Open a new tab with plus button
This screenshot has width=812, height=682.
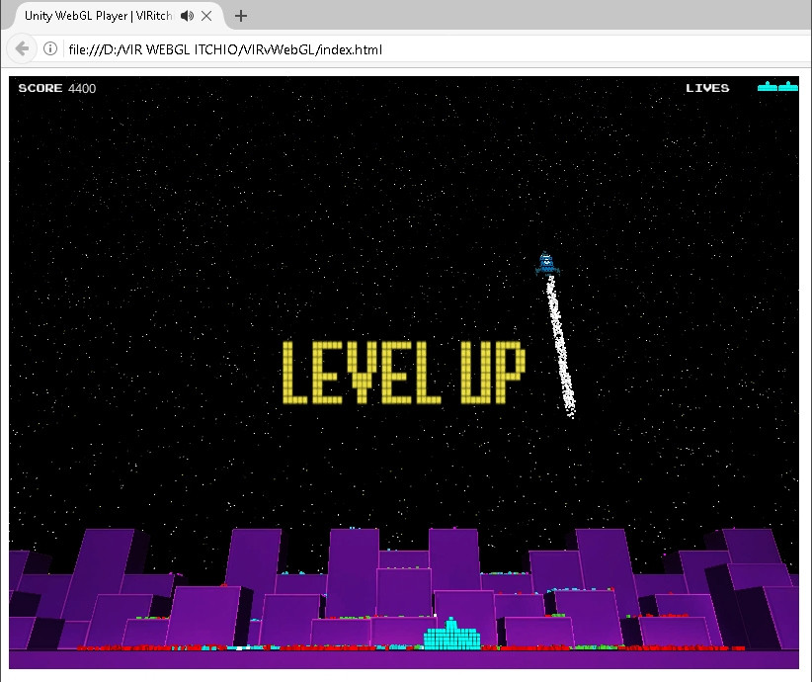coord(241,16)
